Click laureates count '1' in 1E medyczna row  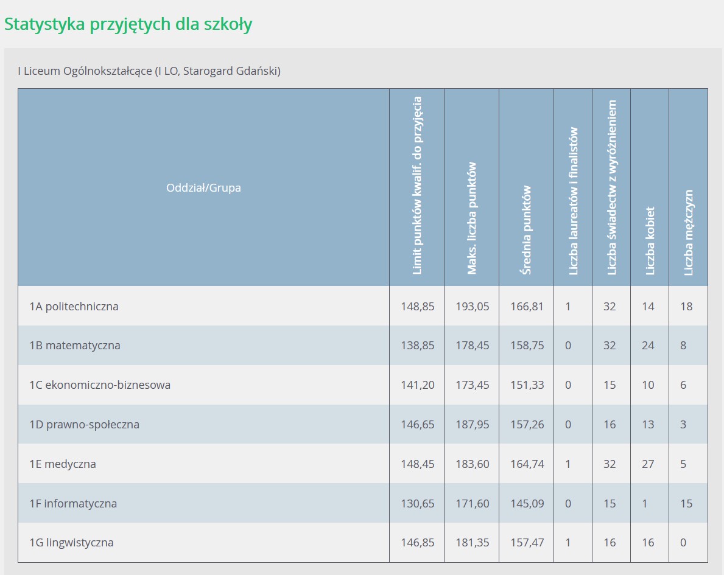pos(568,464)
